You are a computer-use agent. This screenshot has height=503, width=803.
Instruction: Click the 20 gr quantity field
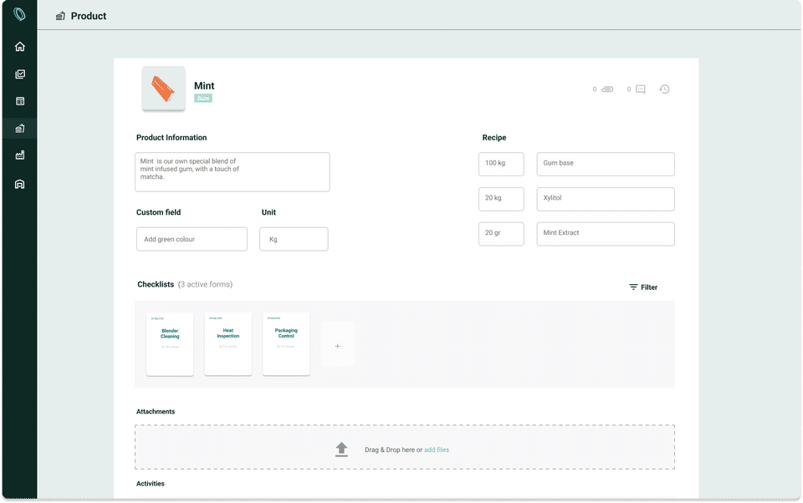point(501,234)
